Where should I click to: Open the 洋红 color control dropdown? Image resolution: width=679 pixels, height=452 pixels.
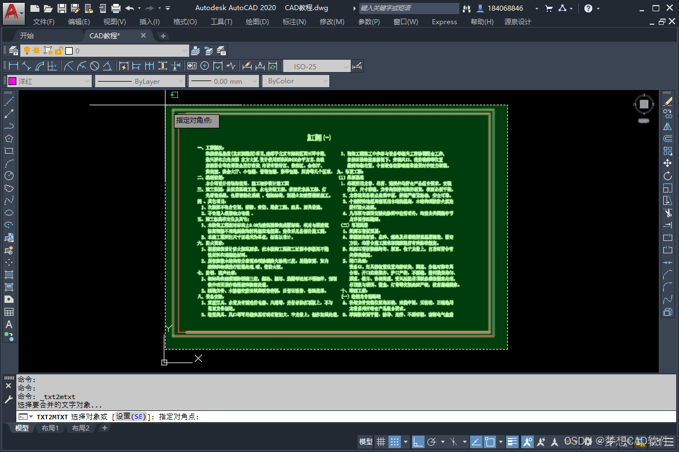coord(87,81)
